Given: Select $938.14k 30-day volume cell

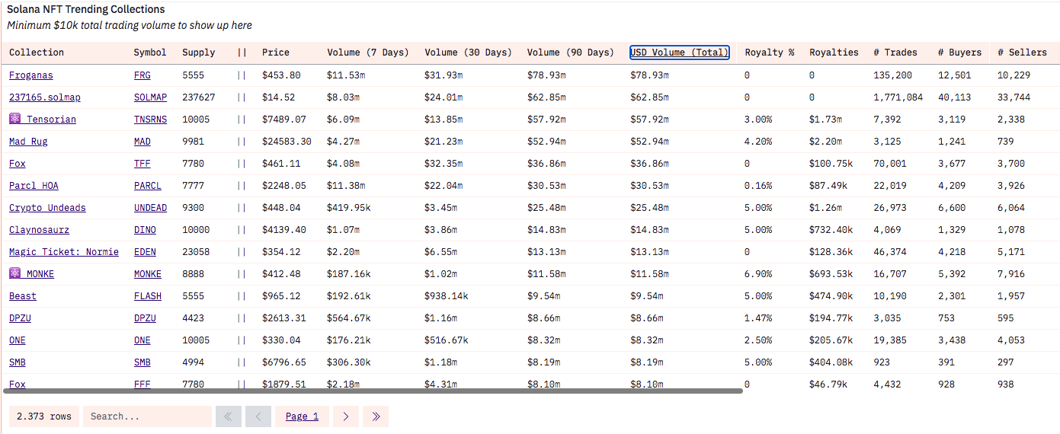Looking at the screenshot, I should pyautogui.click(x=447, y=296).
